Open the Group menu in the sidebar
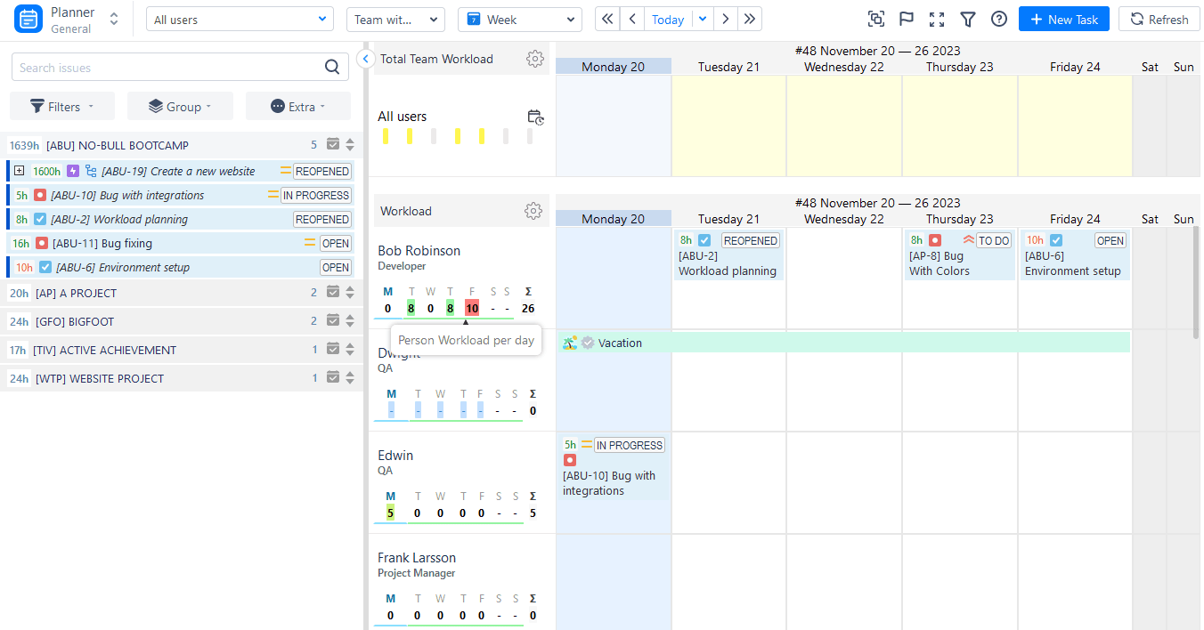This screenshot has width=1204, height=630. point(180,105)
